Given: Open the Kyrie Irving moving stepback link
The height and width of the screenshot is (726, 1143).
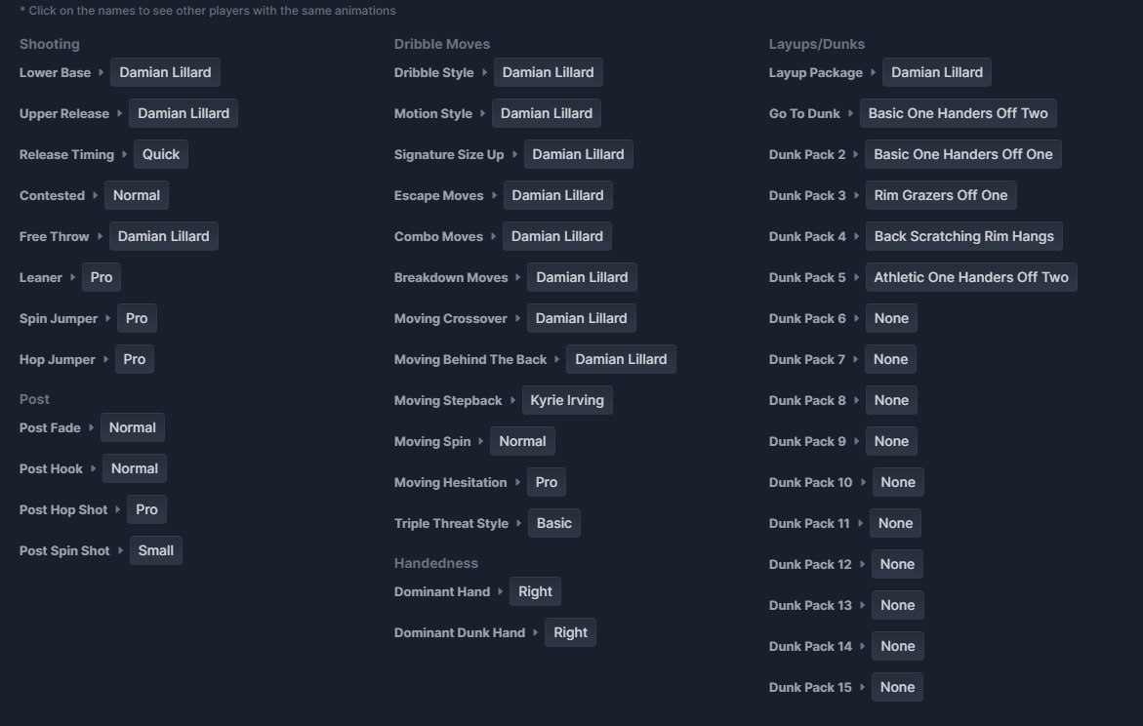Looking at the screenshot, I should click(567, 400).
